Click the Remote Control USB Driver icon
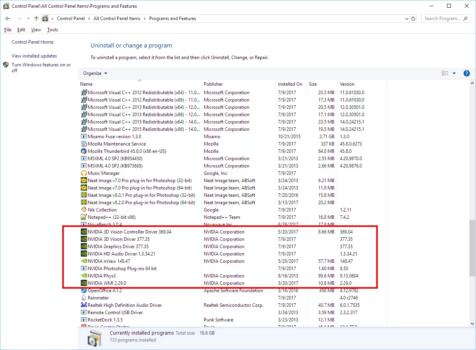The height and width of the screenshot is (350, 476). coord(84,313)
